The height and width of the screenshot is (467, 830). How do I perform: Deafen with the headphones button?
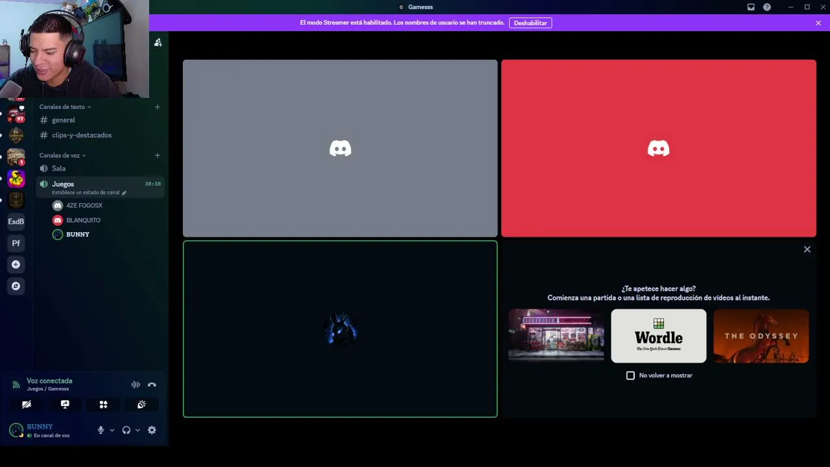click(x=126, y=430)
